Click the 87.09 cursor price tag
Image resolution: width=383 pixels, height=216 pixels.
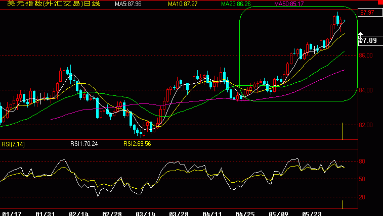click(x=370, y=40)
